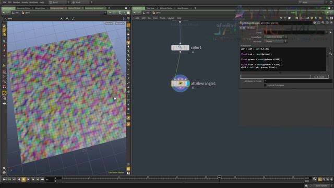Click the current frame marker on timeline
334x188 pixels.
click(219, 178)
